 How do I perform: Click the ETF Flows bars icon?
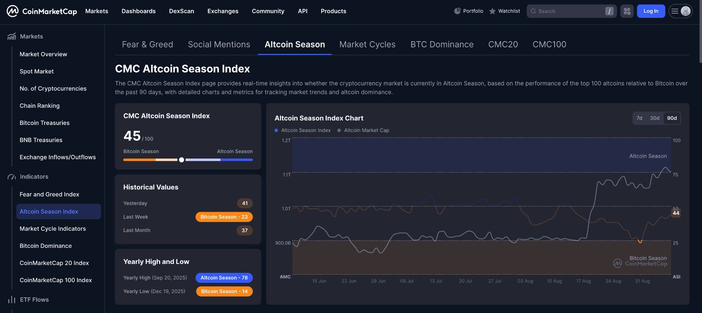(x=12, y=300)
